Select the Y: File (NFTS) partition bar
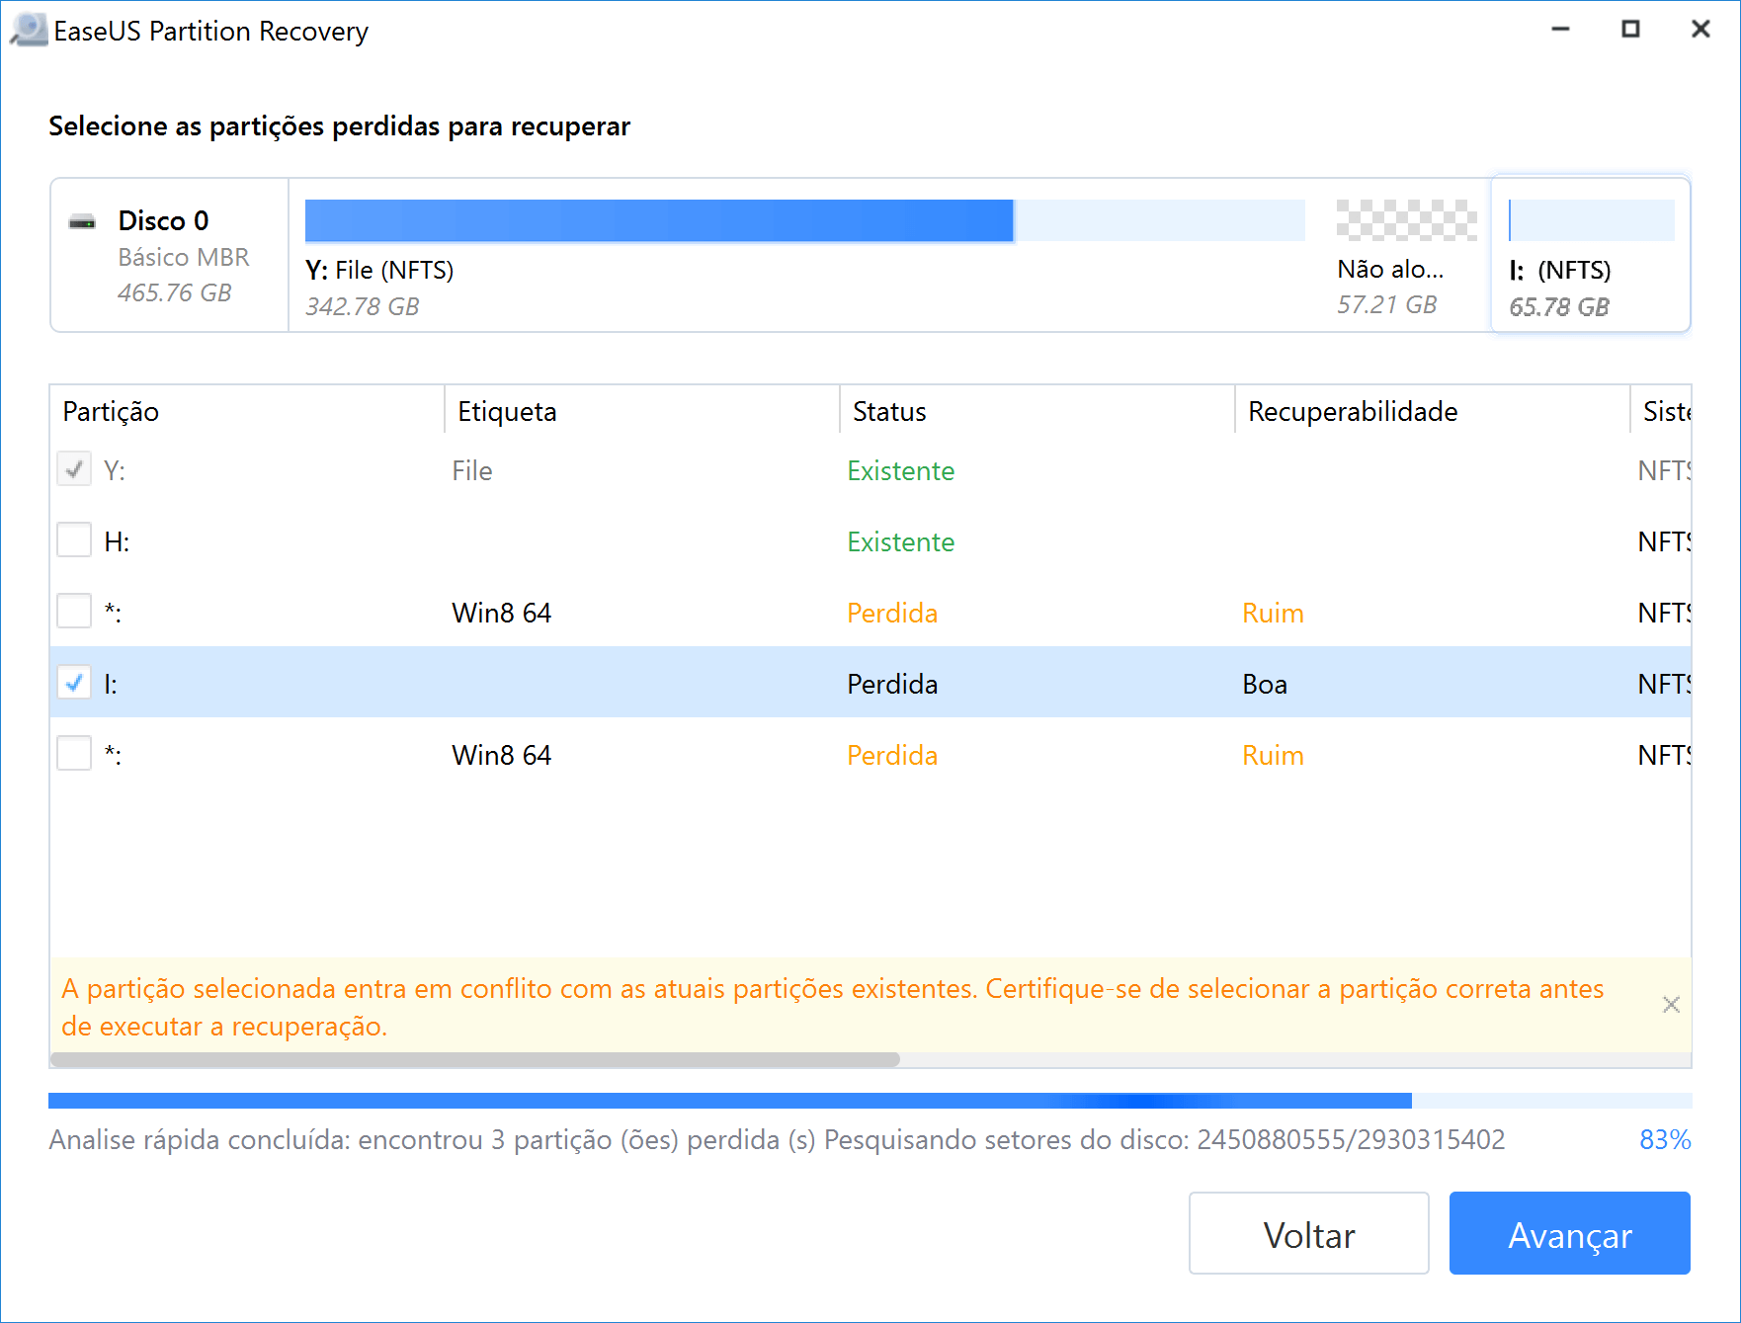1741x1323 pixels. 804,221
